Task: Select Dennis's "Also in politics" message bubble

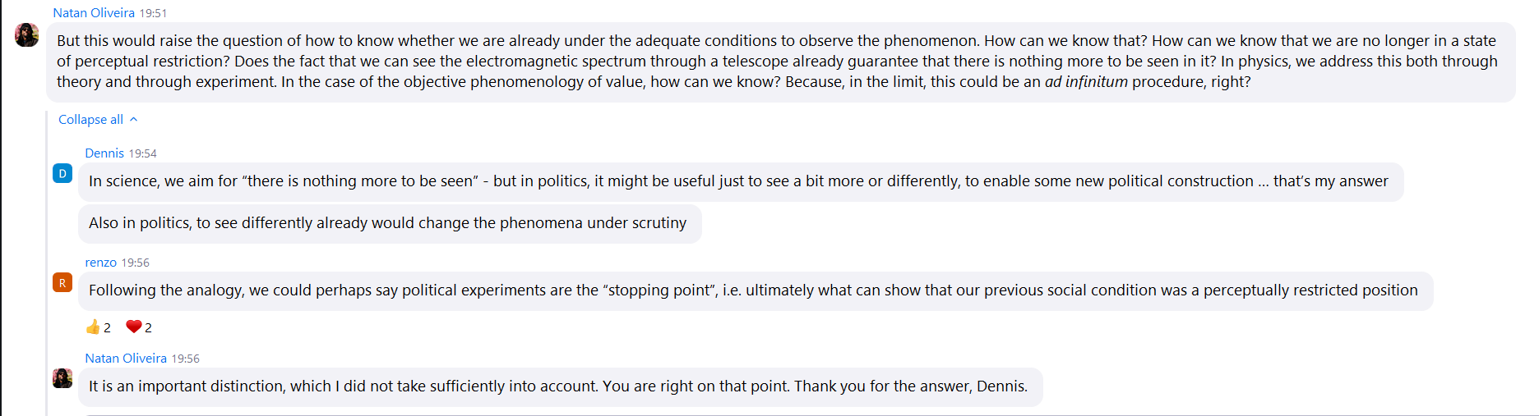Action: [388, 223]
